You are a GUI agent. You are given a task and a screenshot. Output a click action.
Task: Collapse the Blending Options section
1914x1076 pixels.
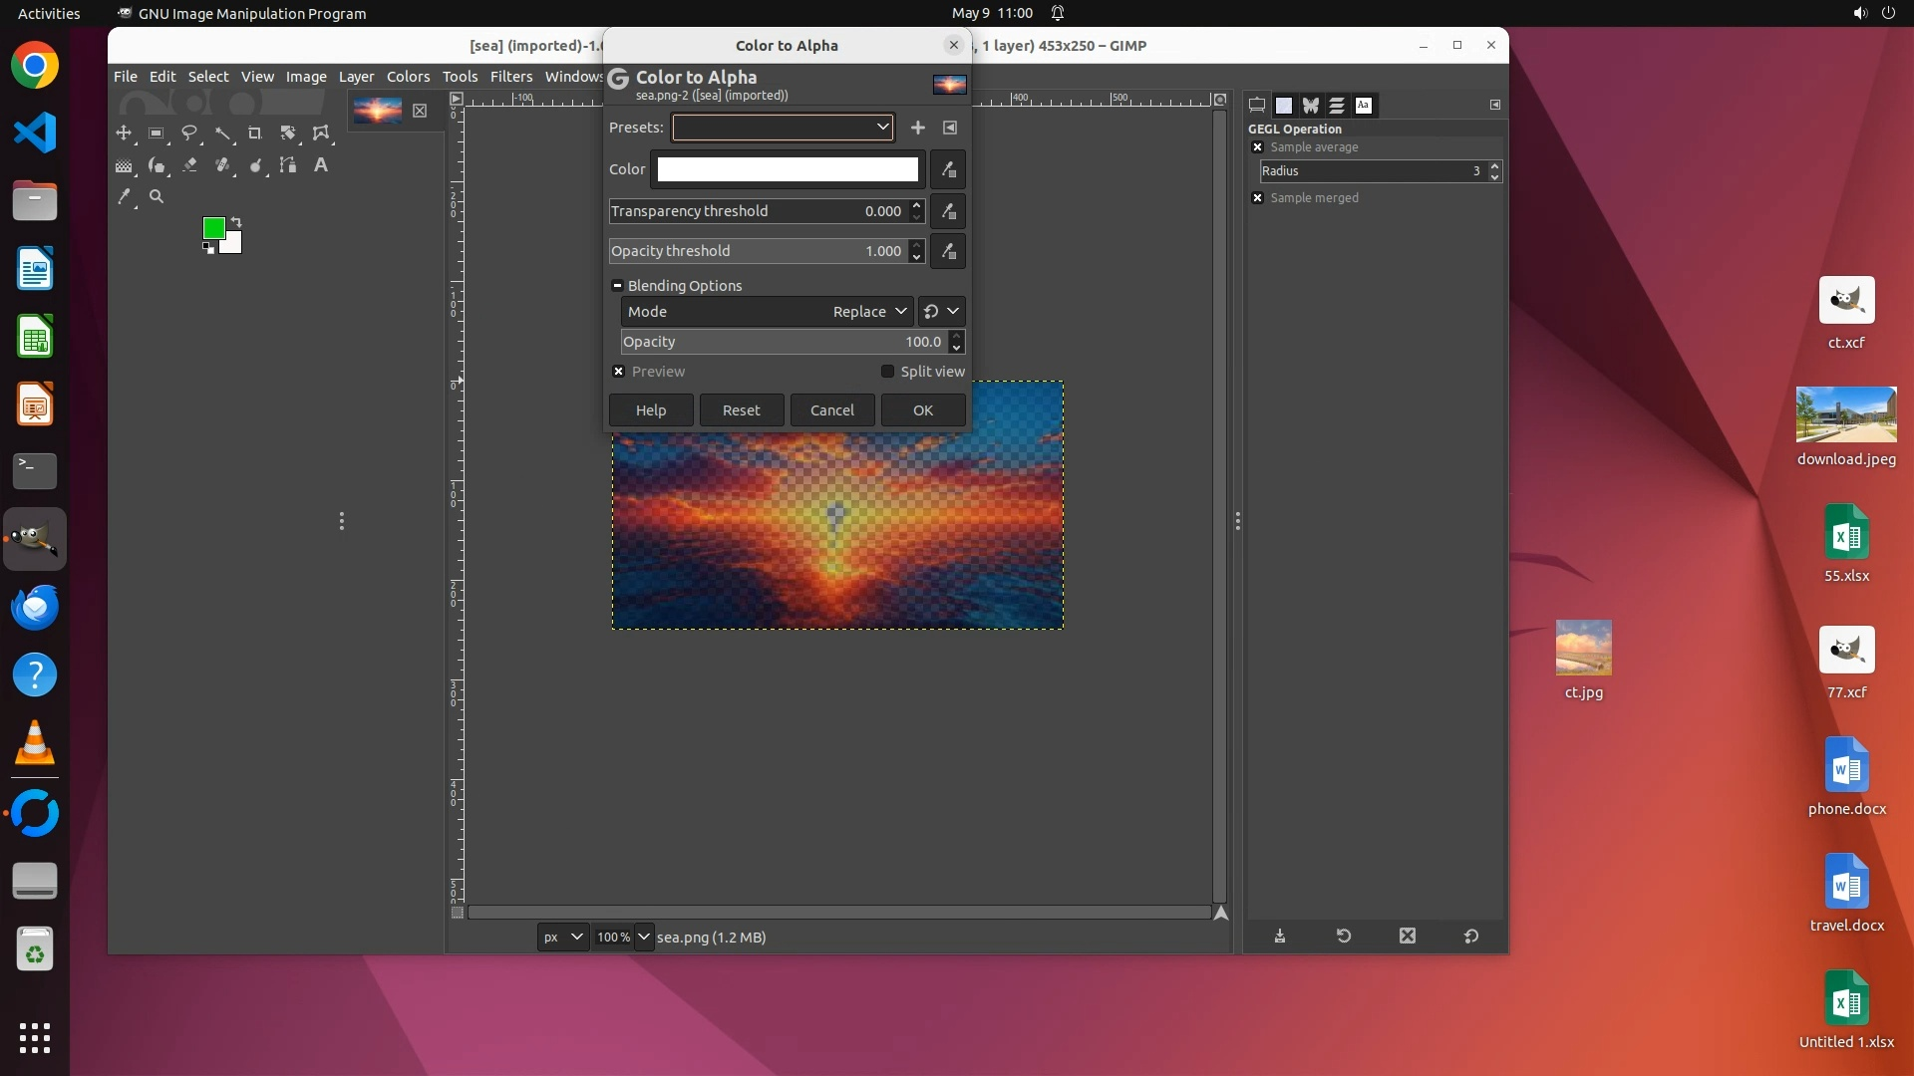(x=617, y=286)
